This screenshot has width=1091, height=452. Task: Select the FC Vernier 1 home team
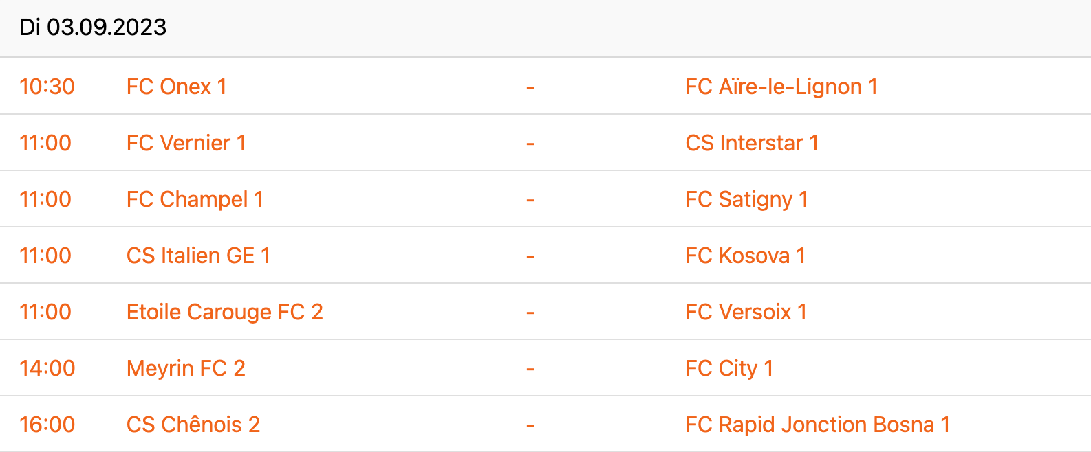186,143
